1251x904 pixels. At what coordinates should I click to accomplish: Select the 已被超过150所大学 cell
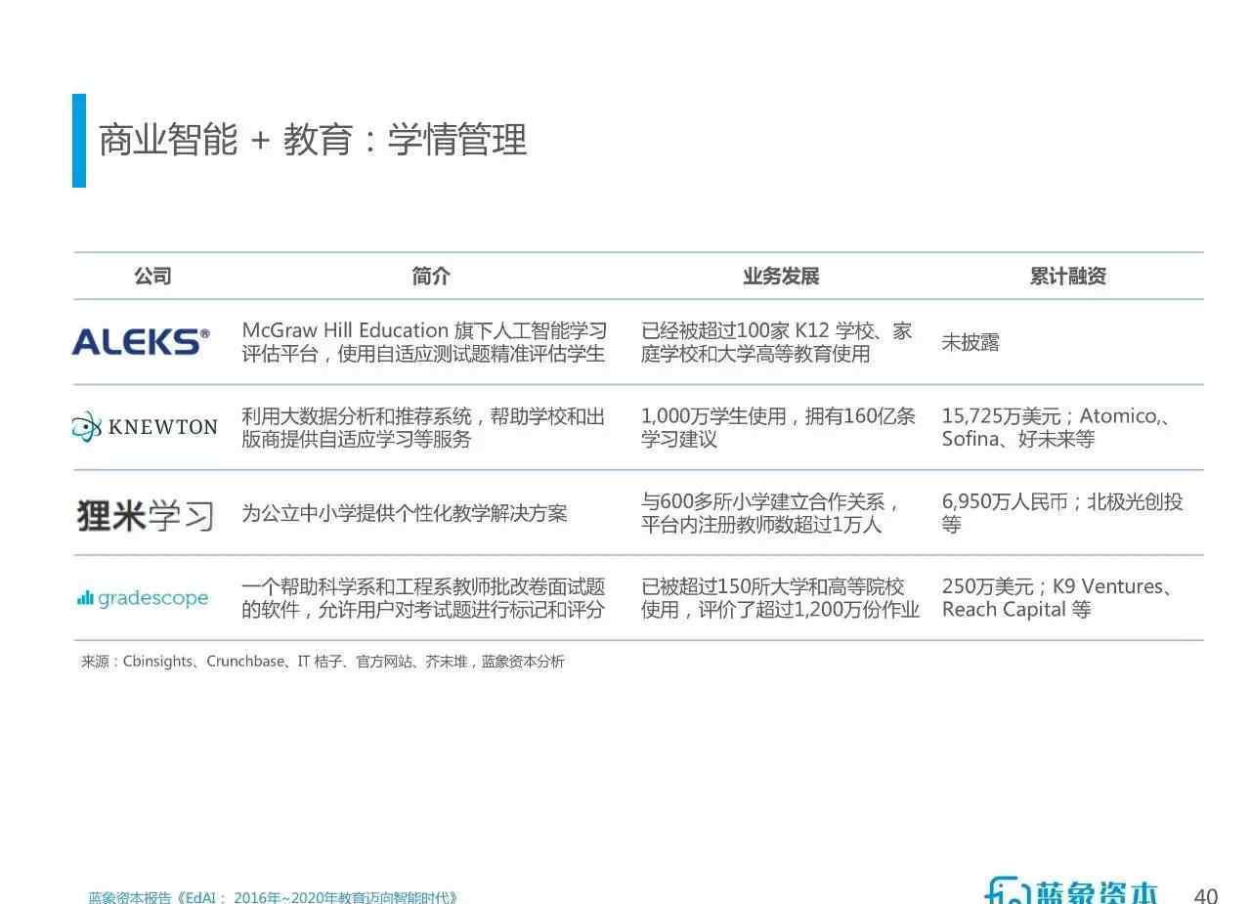[781, 598]
